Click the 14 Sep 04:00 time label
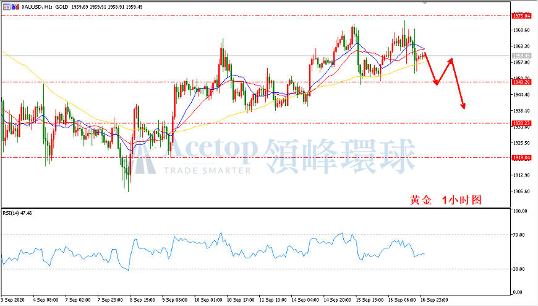Screen dimensions: 538x306 (305, 300)
